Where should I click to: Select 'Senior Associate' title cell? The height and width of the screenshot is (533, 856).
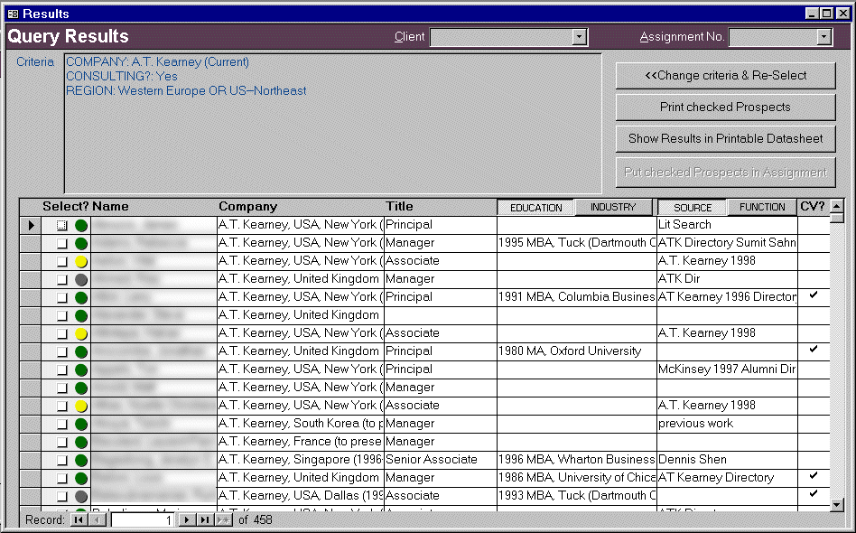441,460
